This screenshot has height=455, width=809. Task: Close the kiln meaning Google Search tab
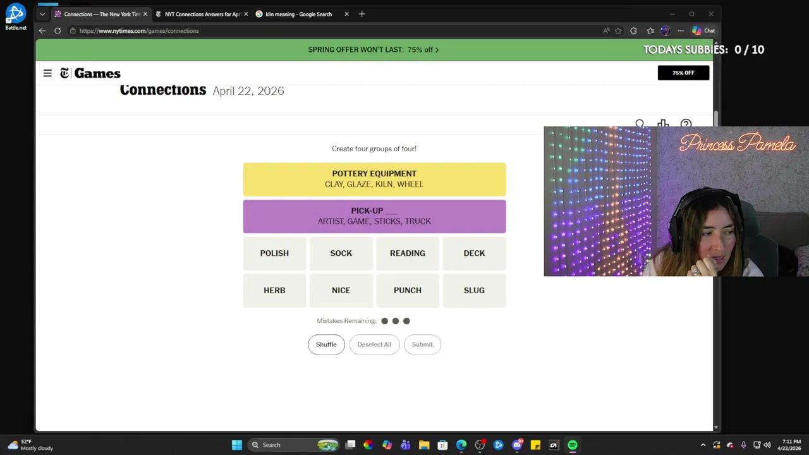(x=346, y=14)
